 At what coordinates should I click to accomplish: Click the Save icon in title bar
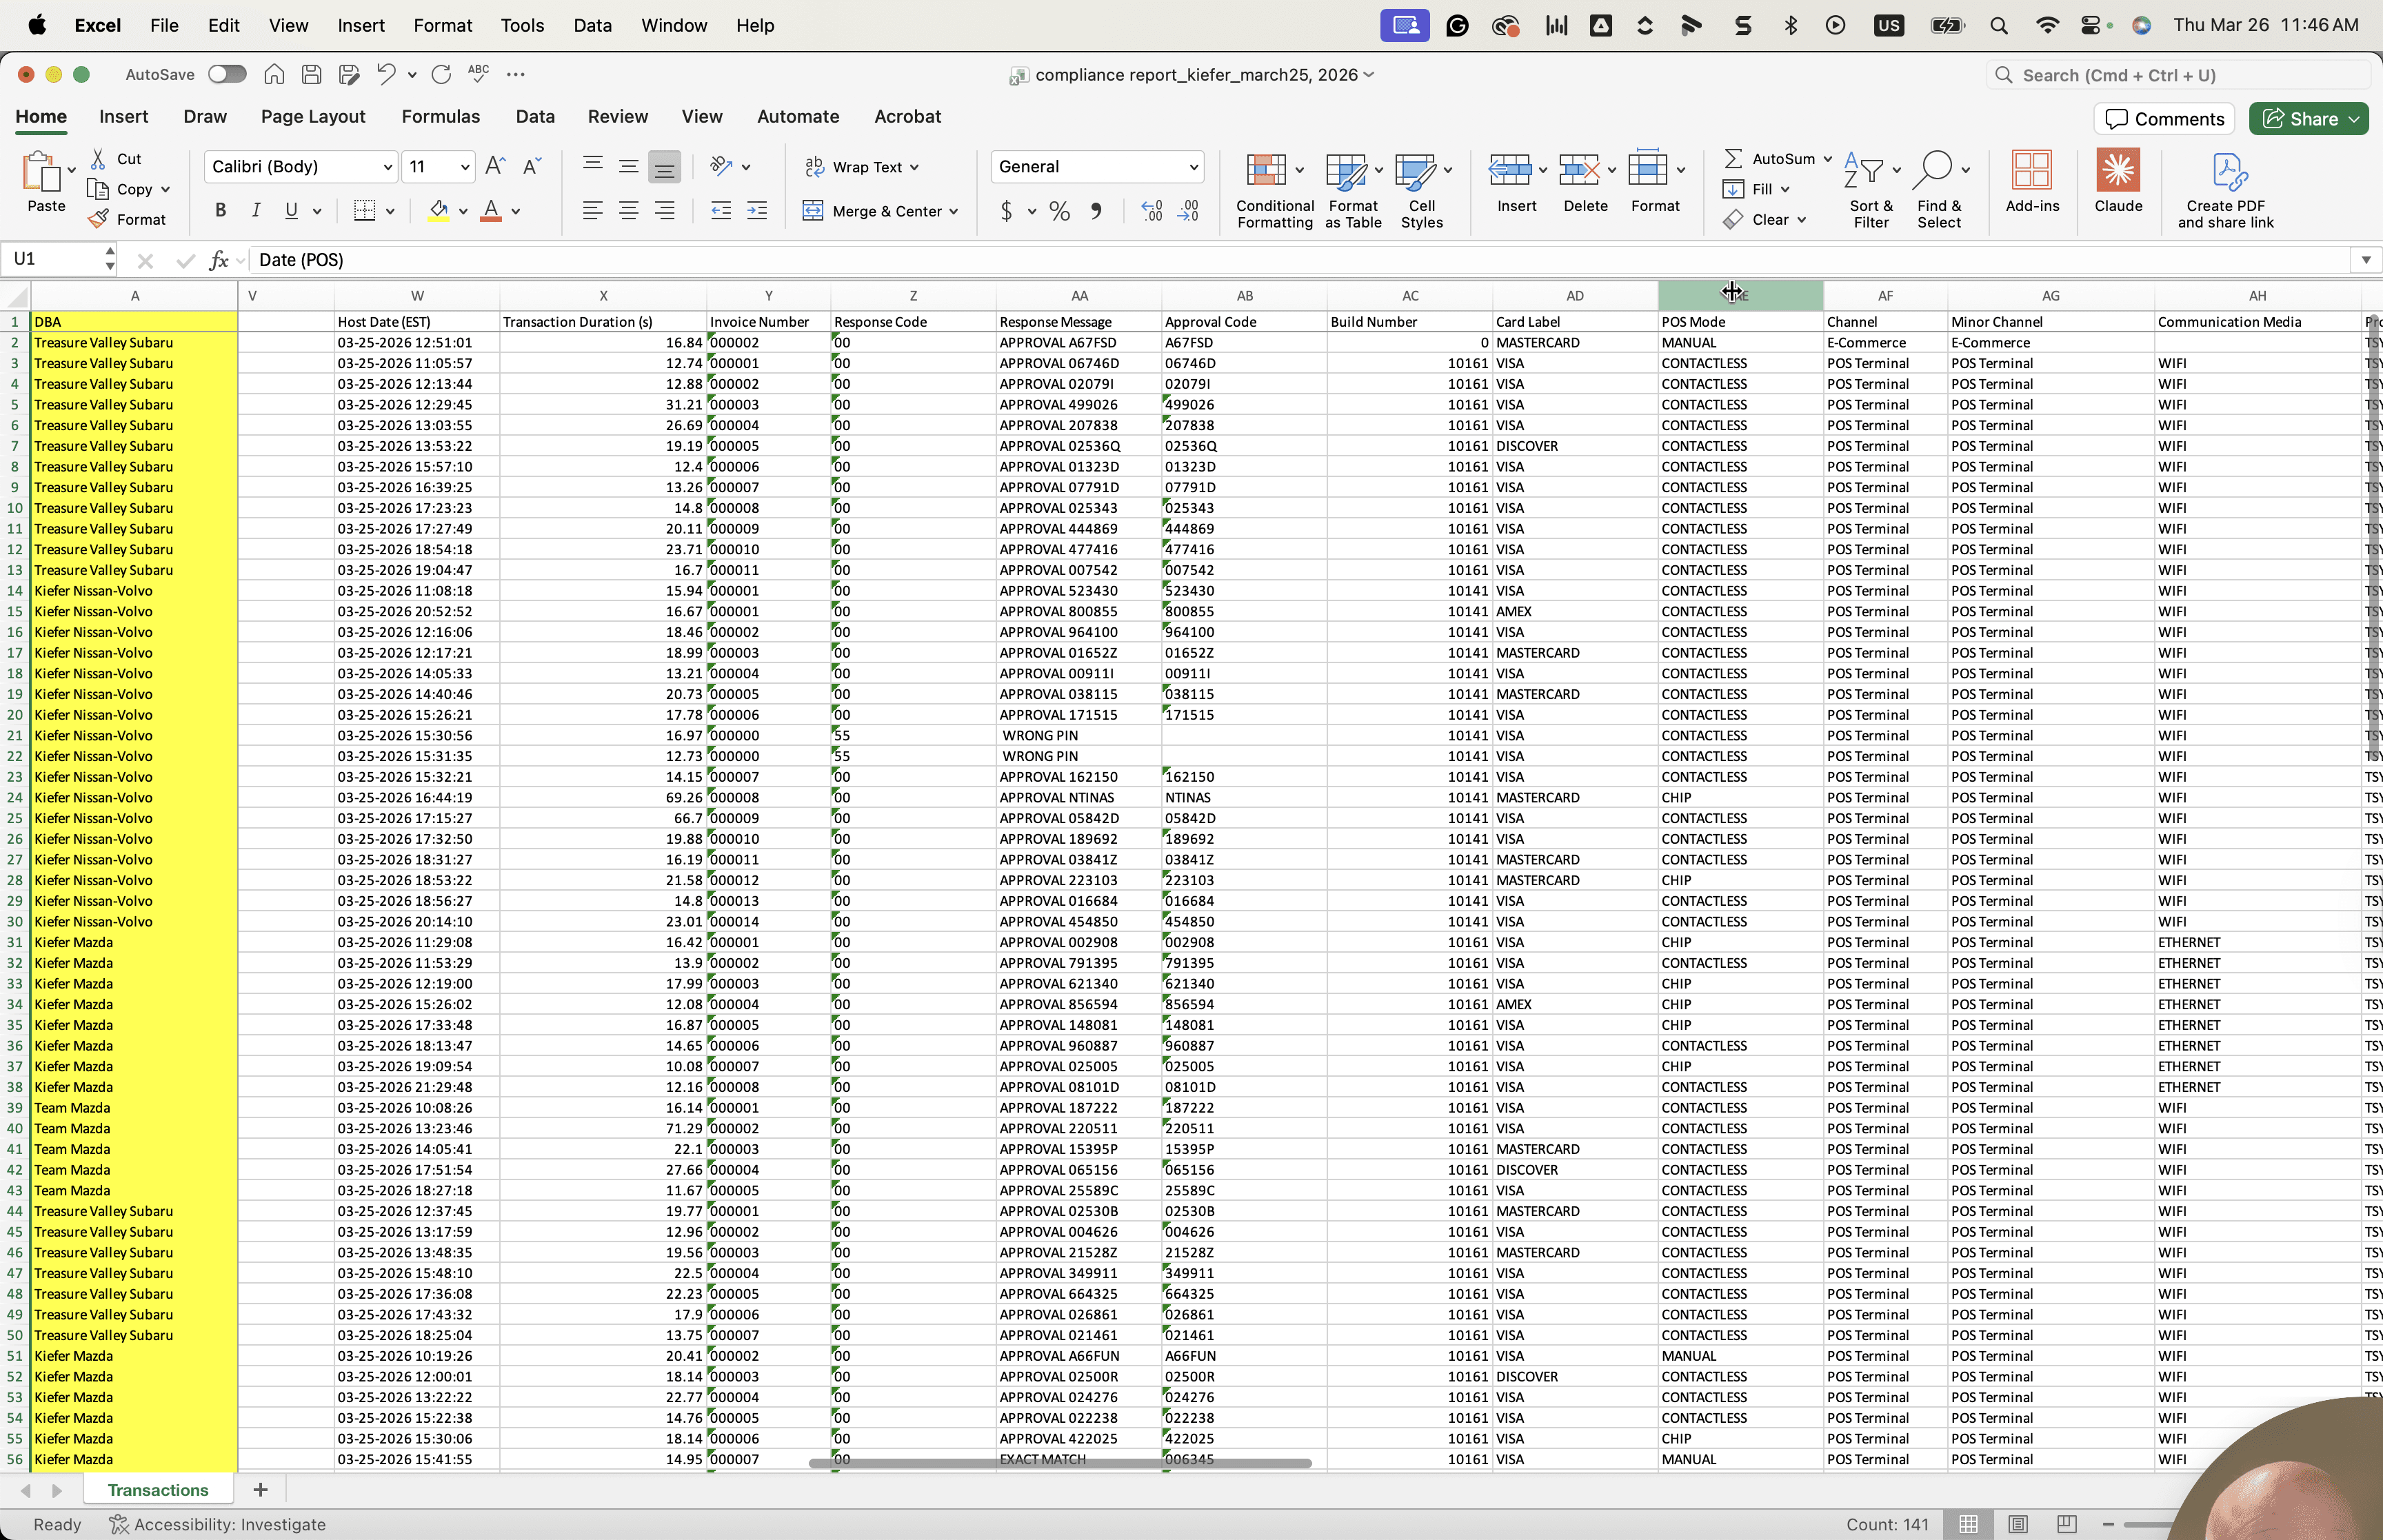pyautogui.click(x=311, y=74)
